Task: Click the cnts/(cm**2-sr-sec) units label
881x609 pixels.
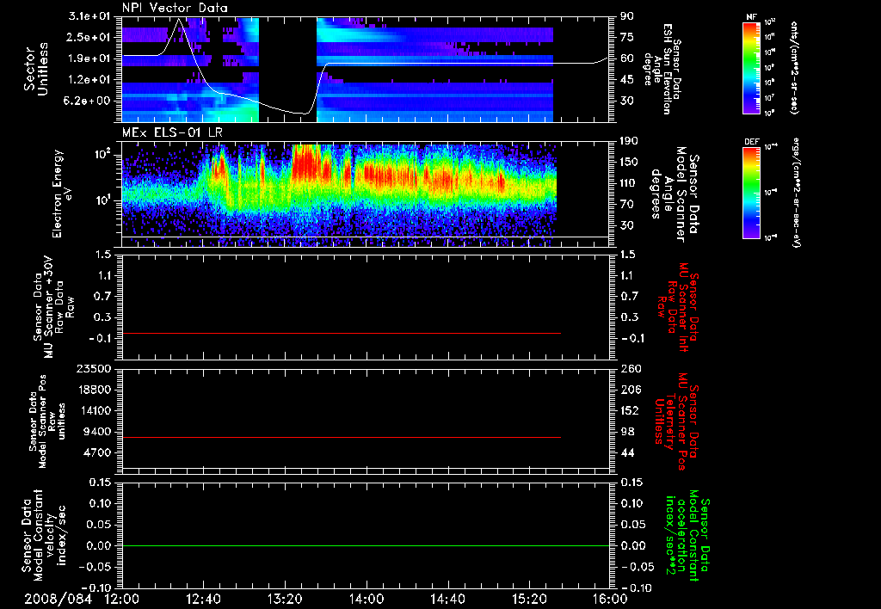Action: (x=794, y=67)
